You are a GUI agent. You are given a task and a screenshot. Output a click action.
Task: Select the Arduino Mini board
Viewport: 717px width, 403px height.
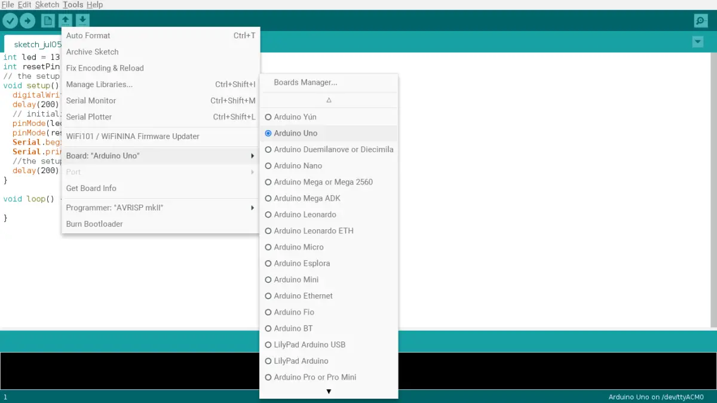coord(329,279)
